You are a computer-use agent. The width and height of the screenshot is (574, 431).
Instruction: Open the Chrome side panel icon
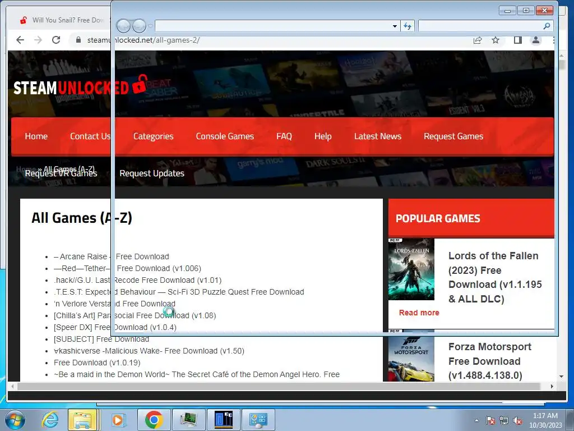517,40
